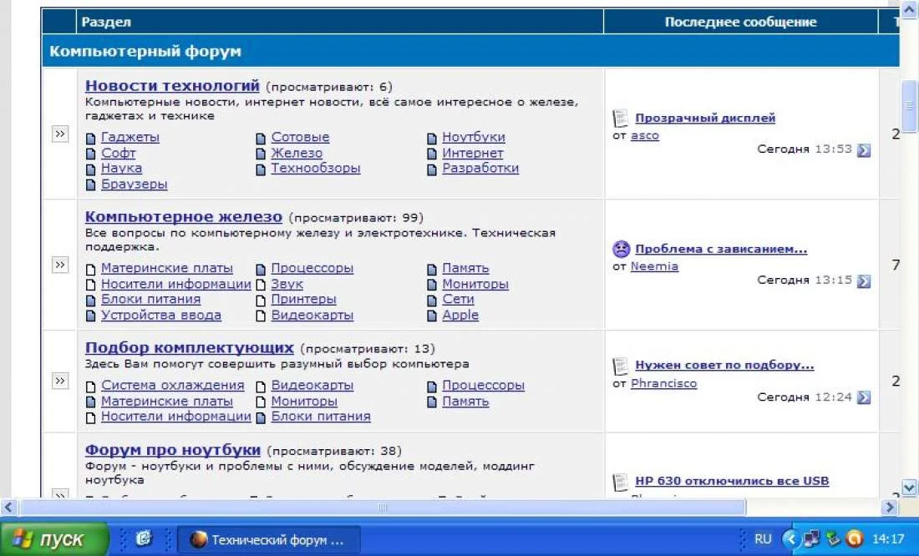The image size is (919, 556).
Task: Open the Новости технологий forum
Action: [172, 85]
